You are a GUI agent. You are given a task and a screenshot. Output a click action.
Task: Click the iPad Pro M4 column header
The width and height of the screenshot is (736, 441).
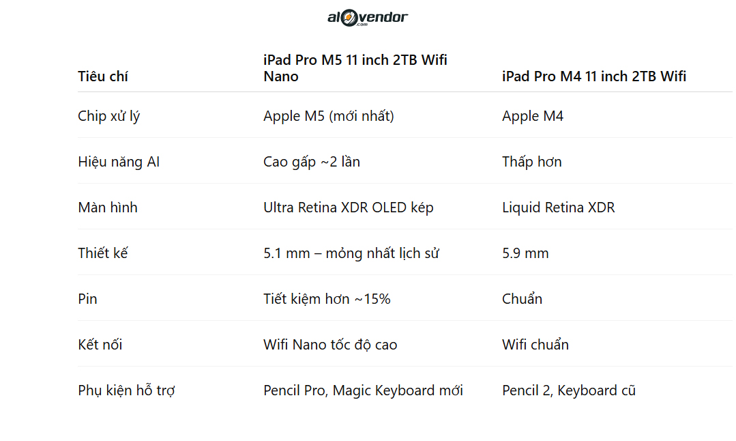click(594, 76)
